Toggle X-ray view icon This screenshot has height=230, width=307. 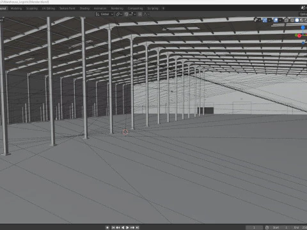(287, 20)
